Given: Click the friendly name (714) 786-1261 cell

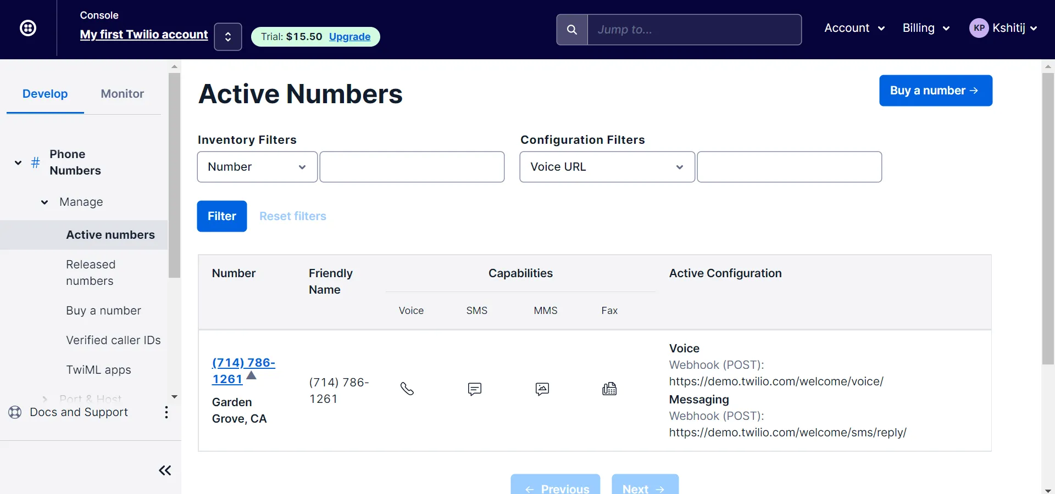Looking at the screenshot, I should pos(339,391).
